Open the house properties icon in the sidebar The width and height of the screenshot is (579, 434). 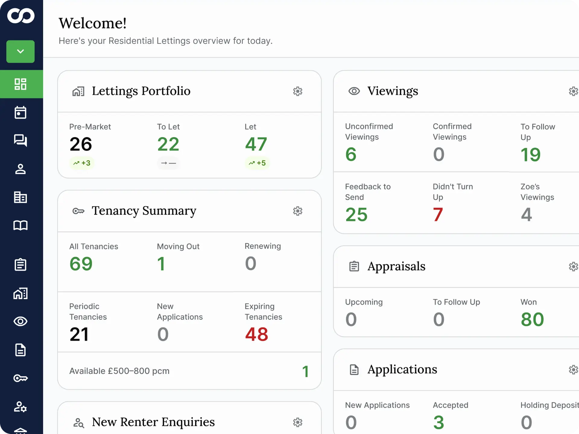click(21, 293)
